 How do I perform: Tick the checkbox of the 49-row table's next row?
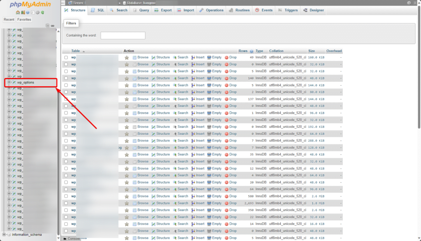pos(66,65)
